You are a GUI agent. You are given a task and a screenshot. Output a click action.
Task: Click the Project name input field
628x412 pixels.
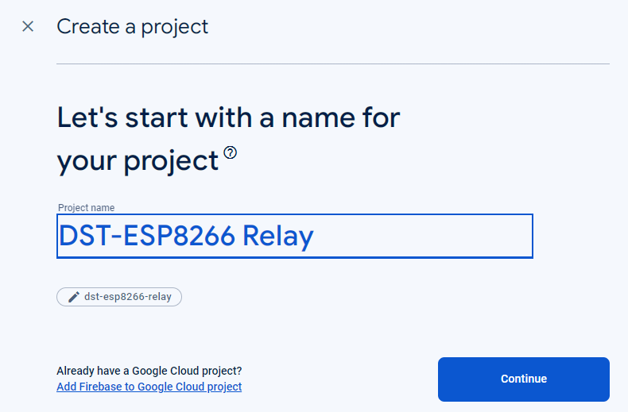click(x=294, y=236)
